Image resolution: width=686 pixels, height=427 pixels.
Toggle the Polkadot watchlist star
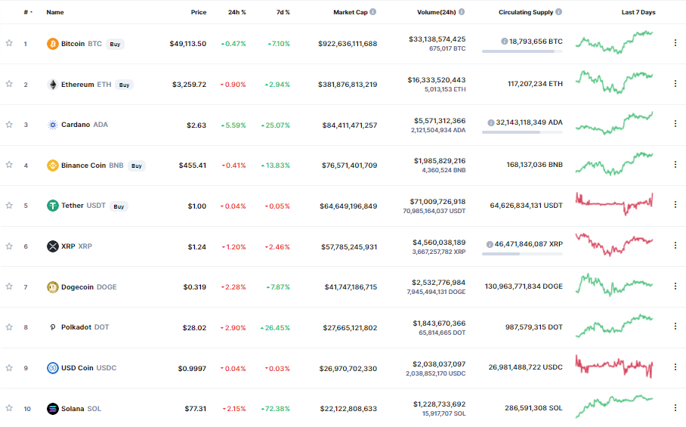pos(9,326)
